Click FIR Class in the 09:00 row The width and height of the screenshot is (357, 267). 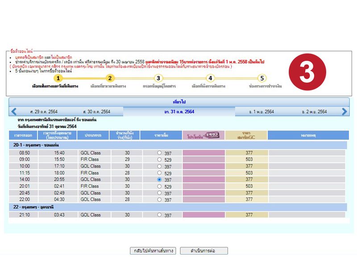click(x=90, y=159)
